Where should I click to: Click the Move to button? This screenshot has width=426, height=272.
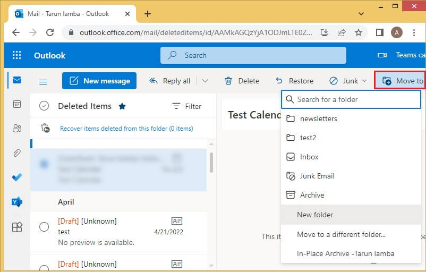[400, 80]
